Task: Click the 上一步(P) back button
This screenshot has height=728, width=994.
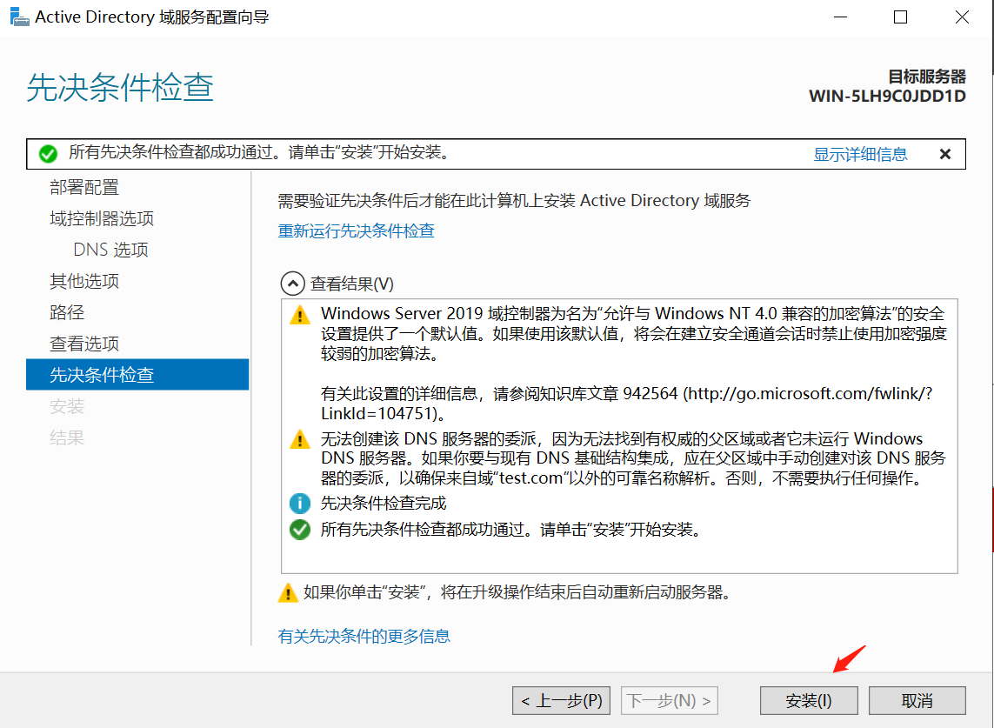Action: click(x=561, y=700)
